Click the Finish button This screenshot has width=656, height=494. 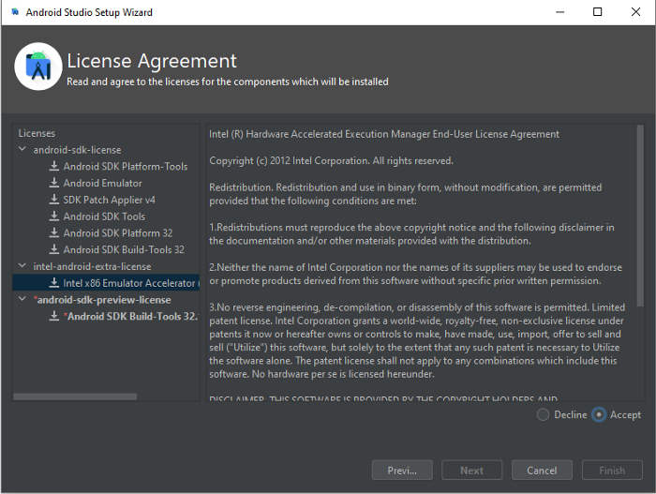612,471
